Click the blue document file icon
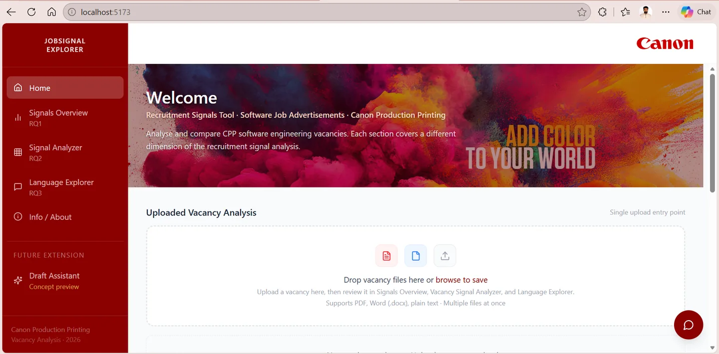This screenshot has width=719, height=354. tap(415, 256)
